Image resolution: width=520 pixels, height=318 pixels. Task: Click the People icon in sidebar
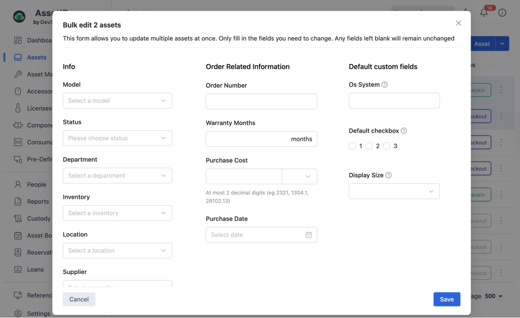click(18, 185)
